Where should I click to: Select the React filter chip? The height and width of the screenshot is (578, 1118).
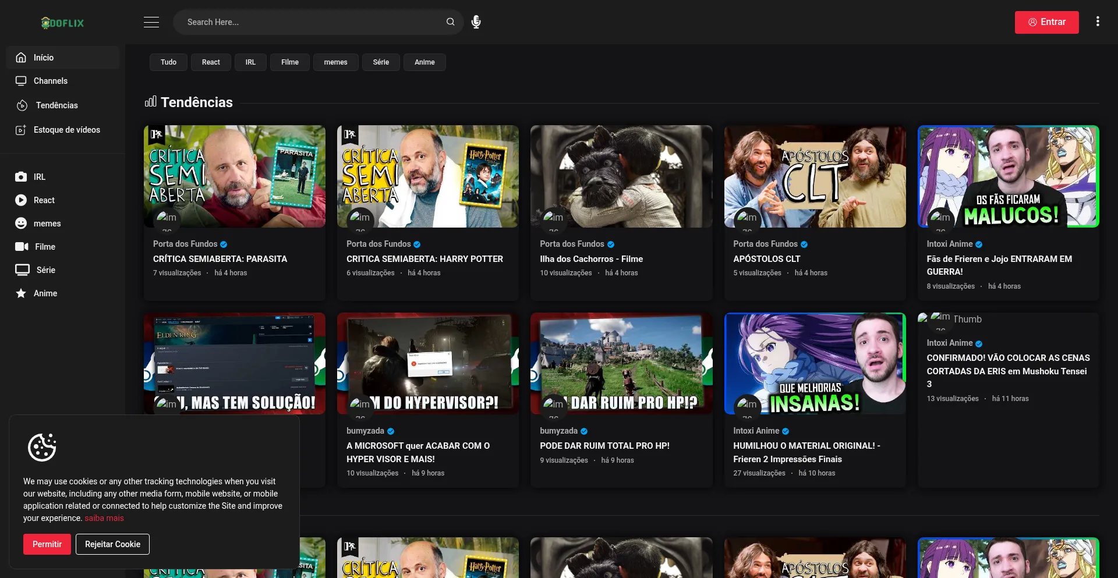[211, 62]
